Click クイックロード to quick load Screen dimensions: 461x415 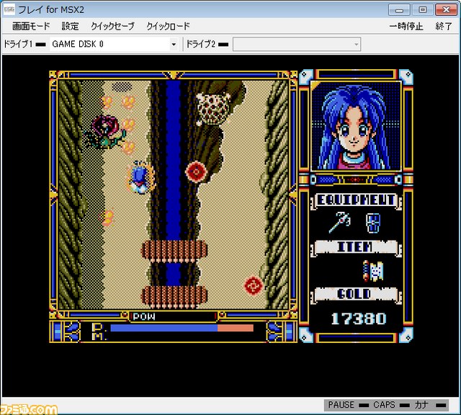[168, 26]
